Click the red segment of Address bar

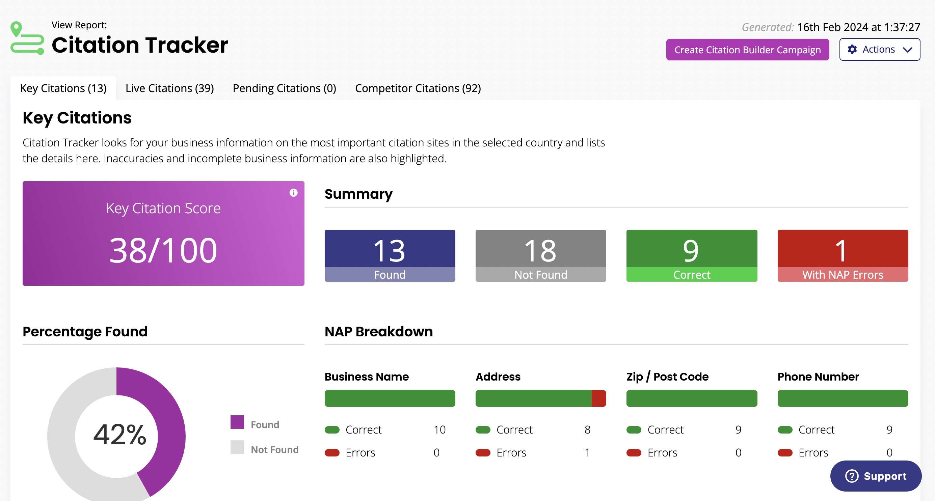point(598,398)
